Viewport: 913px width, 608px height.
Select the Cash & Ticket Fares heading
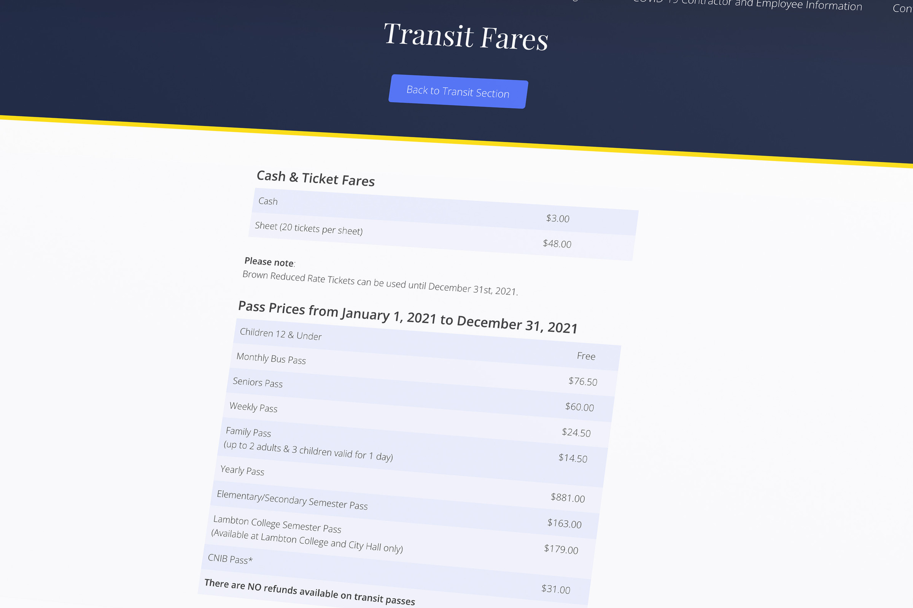[316, 178]
